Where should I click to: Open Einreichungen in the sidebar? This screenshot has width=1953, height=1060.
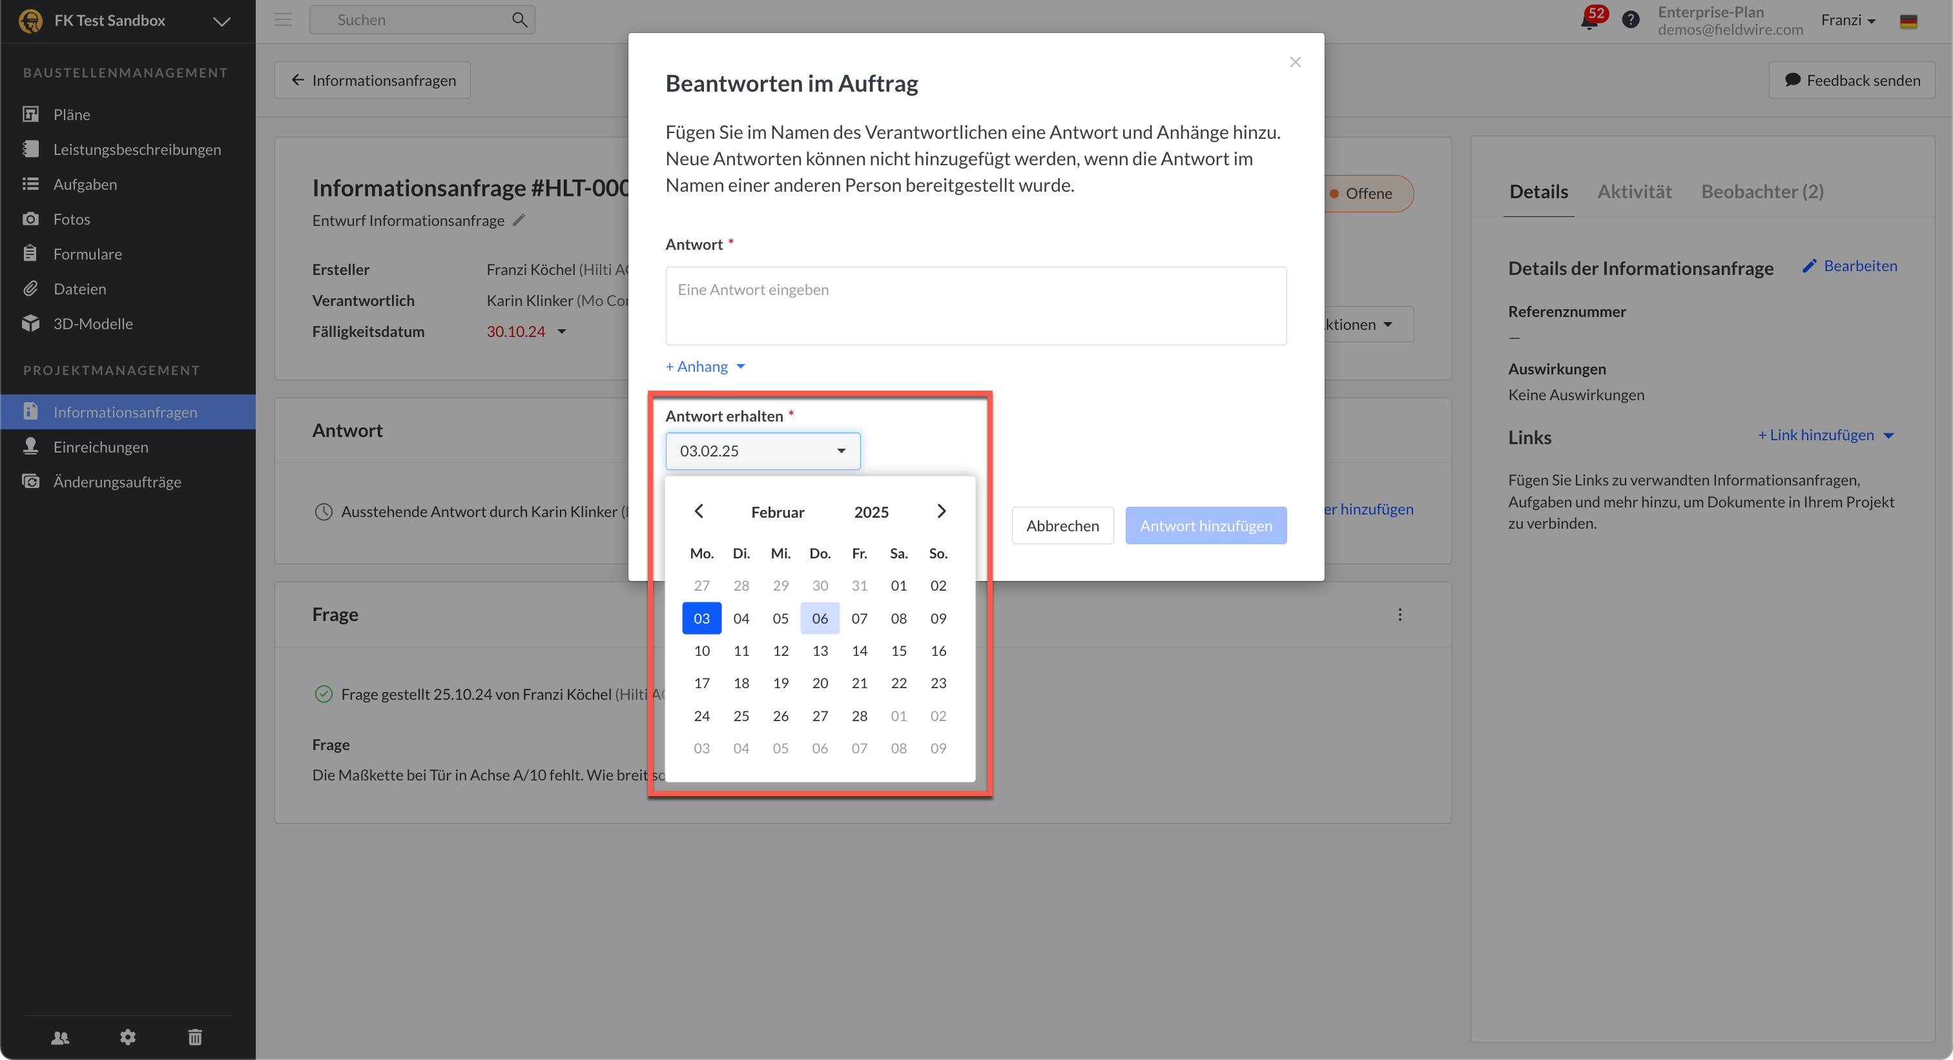[x=100, y=447]
